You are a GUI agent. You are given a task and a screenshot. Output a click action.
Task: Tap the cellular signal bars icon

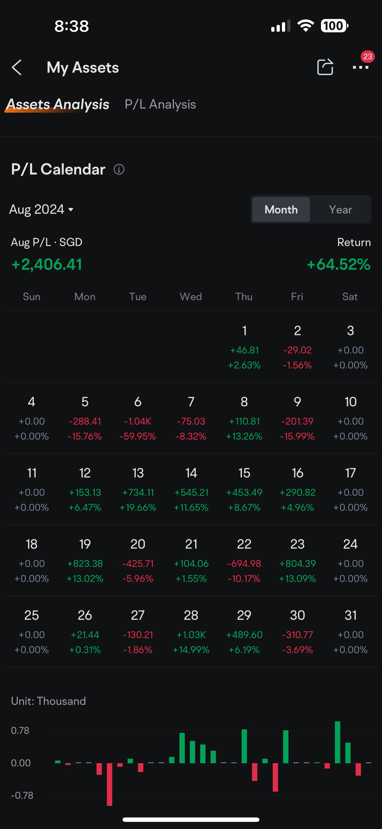[x=281, y=26]
